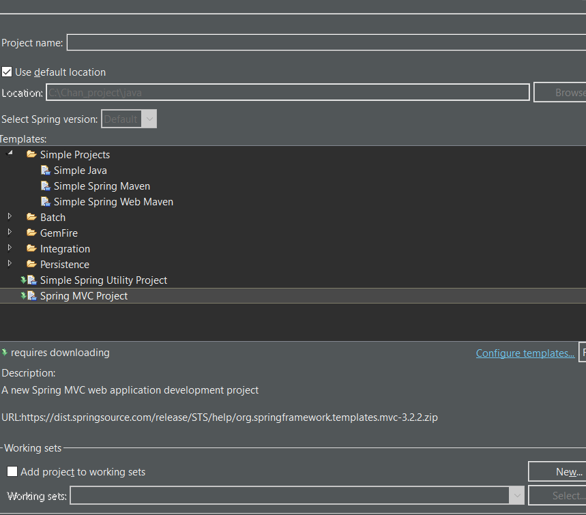This screenshot has height=515, width=586.
Task: Open the Working sets combo box
Action: tap(297, 496)
